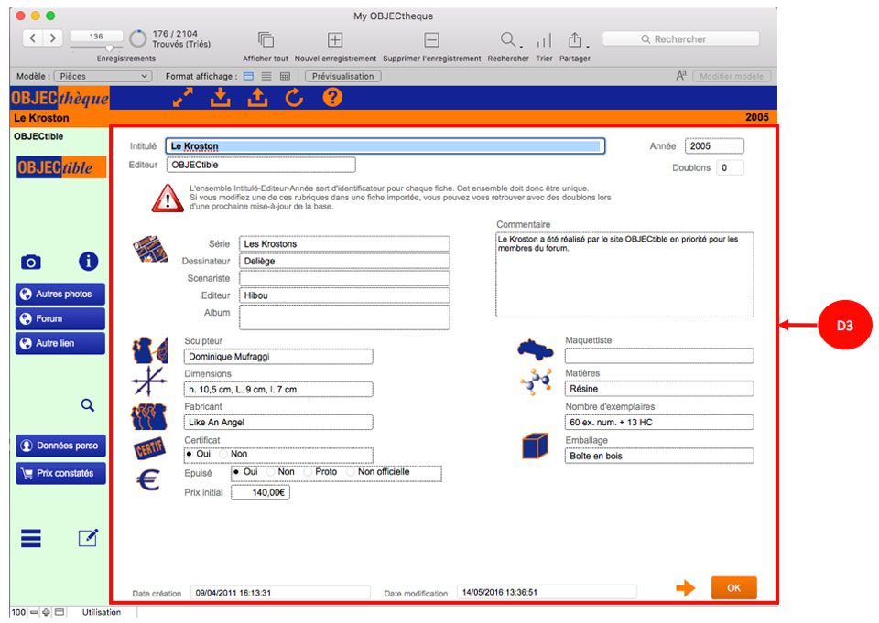Click the Rechercher search field
This screenshot has height=623, width=879.
[680, 38]
